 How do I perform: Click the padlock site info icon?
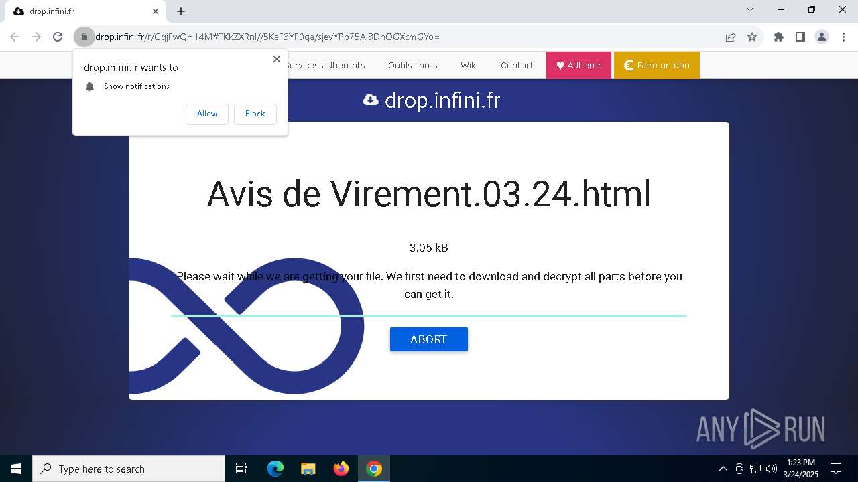(84, 37)
